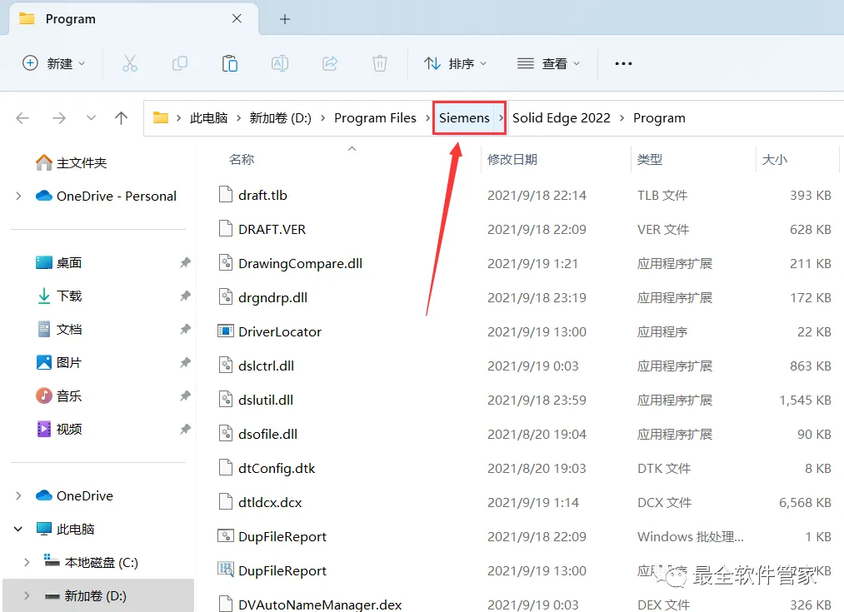Image resolution: width=844 pixels, height=612 pixels.
Task: Expand chevron after Siemens breadcrumb
Action: tap(501, 117)
